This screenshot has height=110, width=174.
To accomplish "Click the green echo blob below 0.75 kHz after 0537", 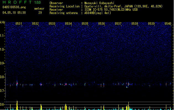I will click(127, 87).
